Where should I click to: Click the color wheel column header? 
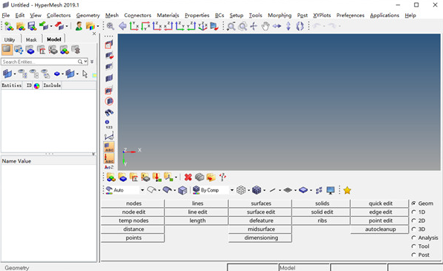(x=36, y=86)
